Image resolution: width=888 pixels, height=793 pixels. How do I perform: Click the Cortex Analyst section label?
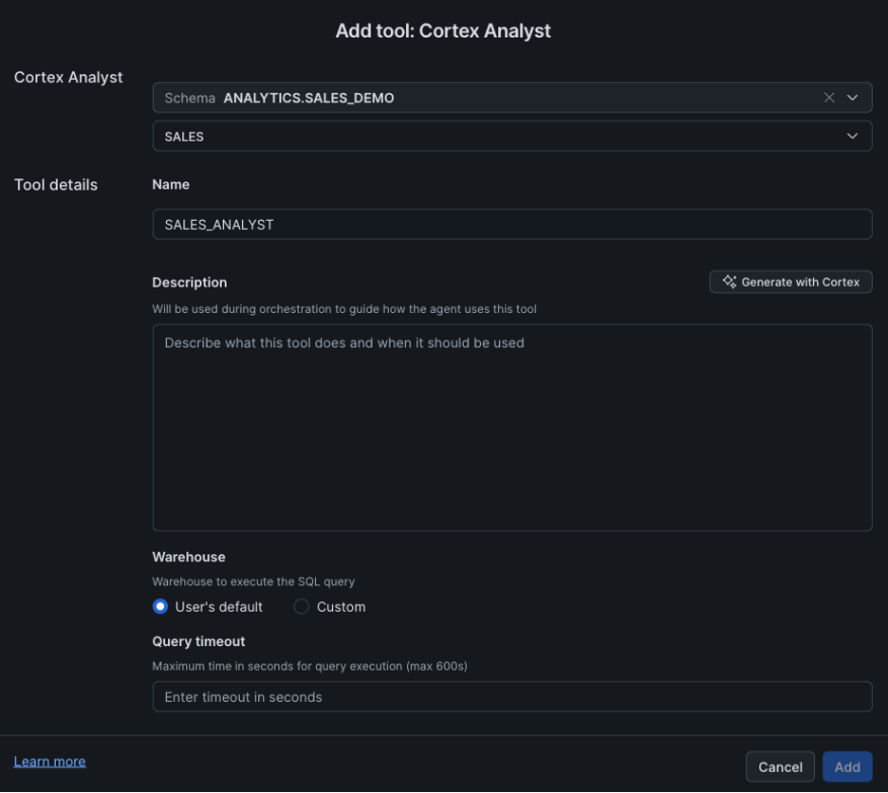pyautogui.click(x=68, y=77)
